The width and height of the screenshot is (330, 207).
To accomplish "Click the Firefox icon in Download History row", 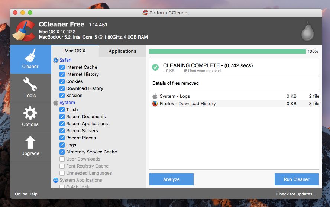I will pos(155,104).
